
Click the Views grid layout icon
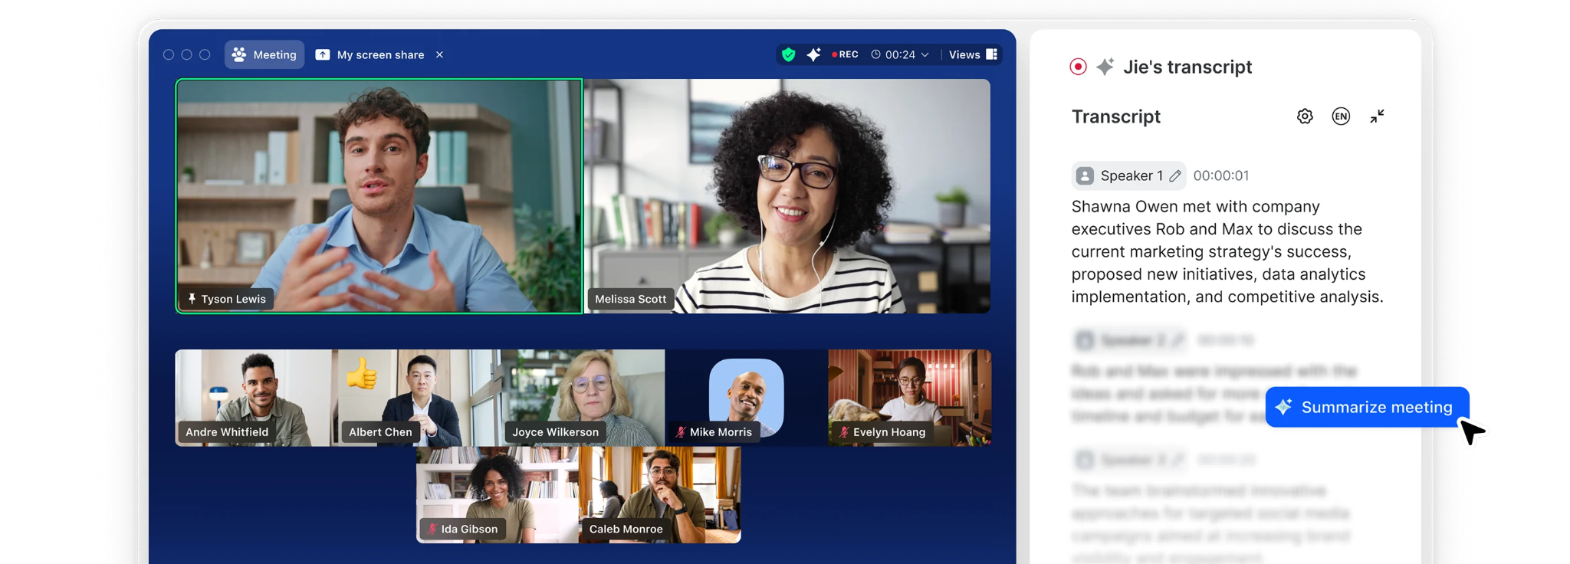pyautogui.click(x=991, y=54)
